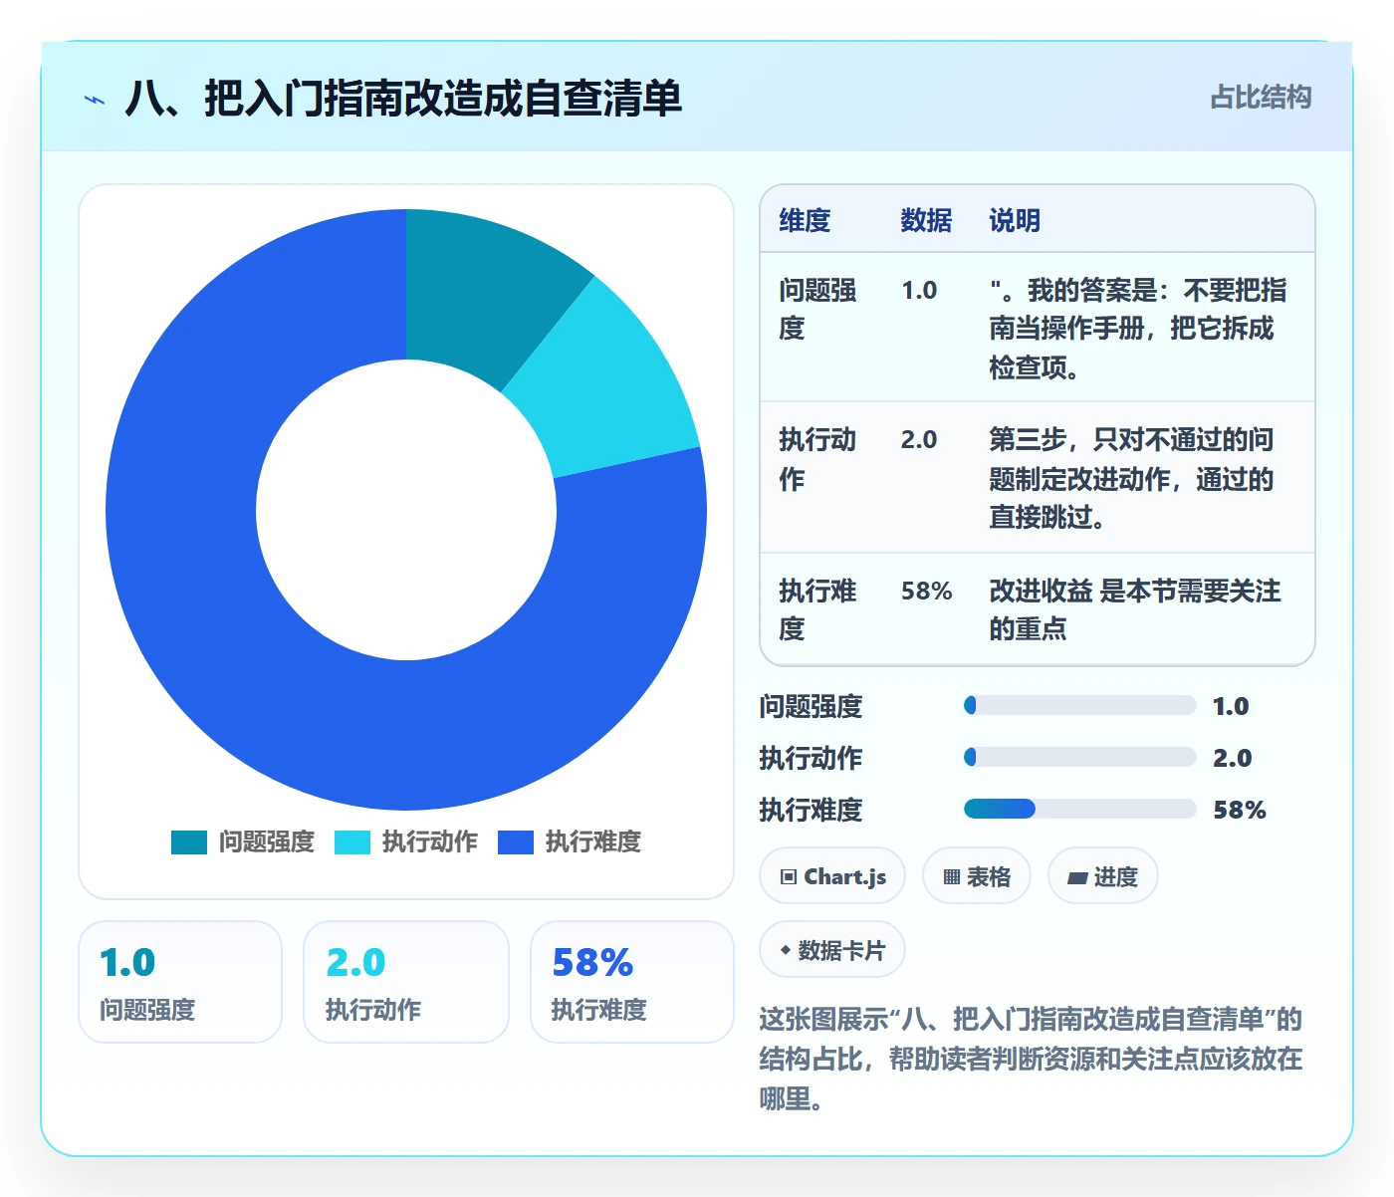Click the 维度 table column header
This screenshot has height=1197, width=1394.
click(805, 220)
